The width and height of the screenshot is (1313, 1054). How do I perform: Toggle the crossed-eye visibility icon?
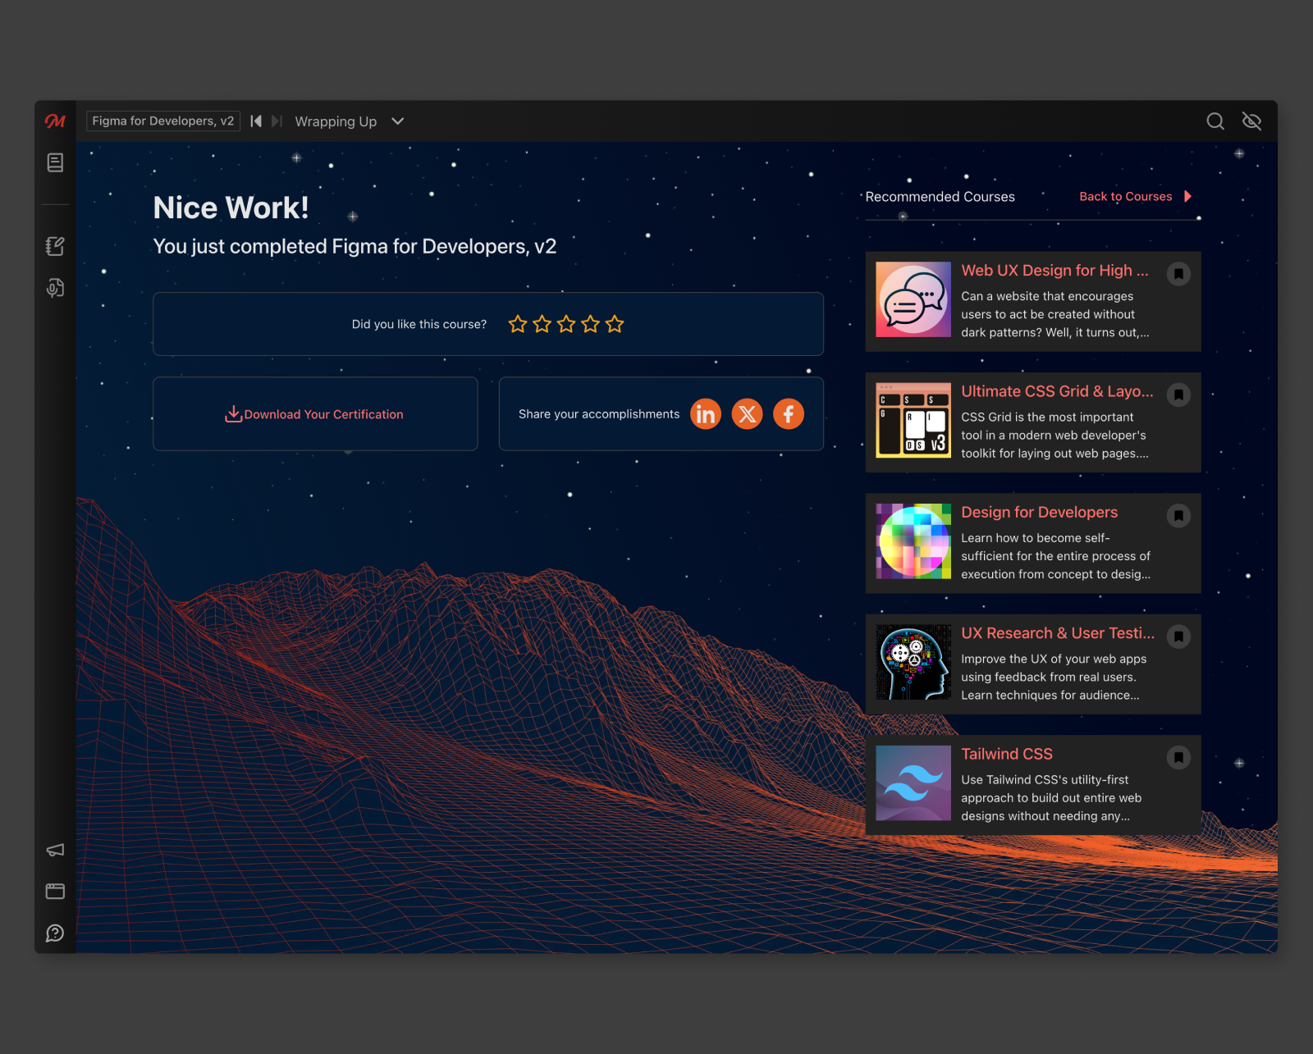(x=1251, y=121)
